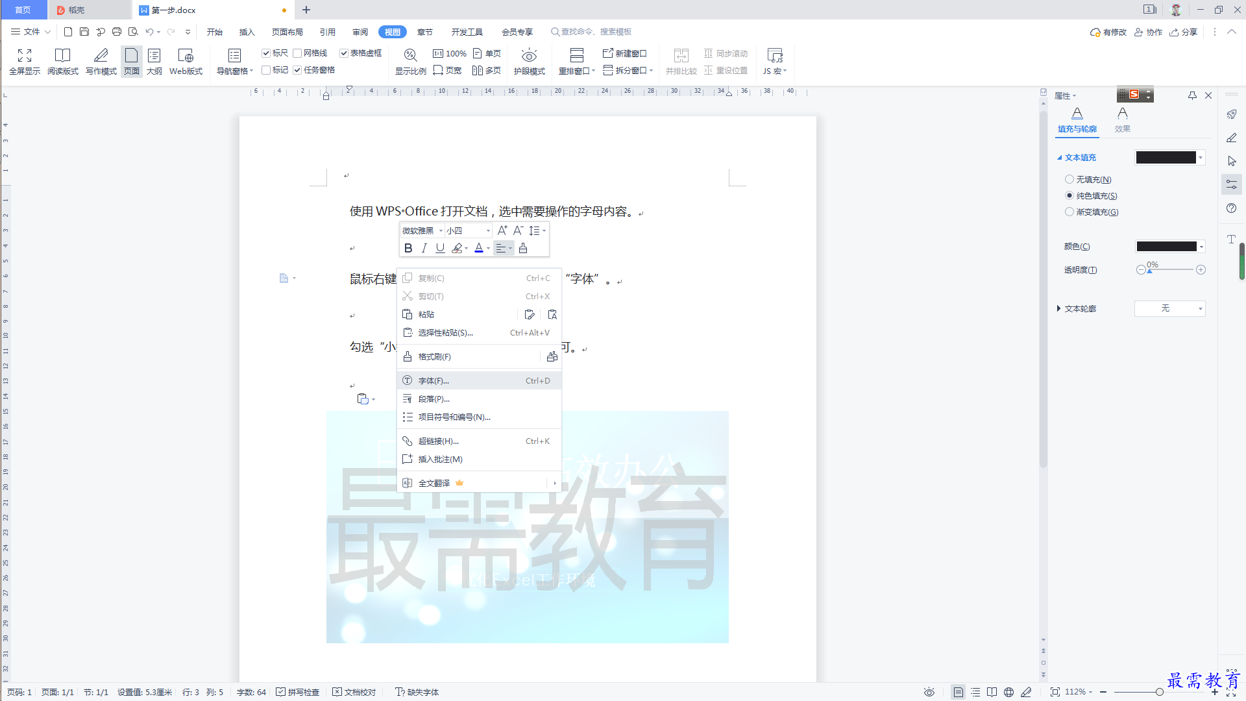Switch to Web layout view
The height and width of the screenshot is (701, 1246).
pos(186,62)
